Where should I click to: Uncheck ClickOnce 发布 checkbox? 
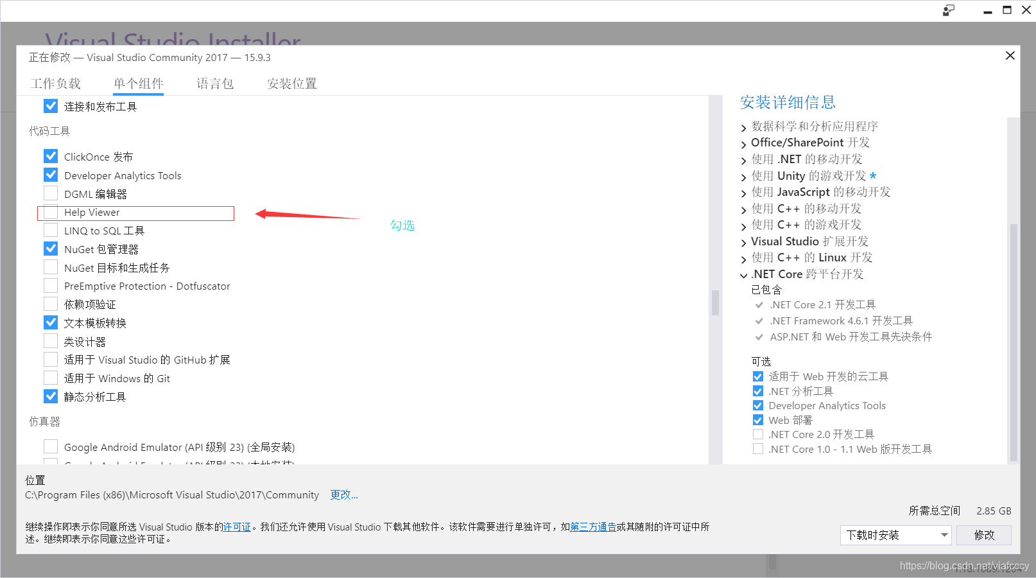click(x=51, y=156)
